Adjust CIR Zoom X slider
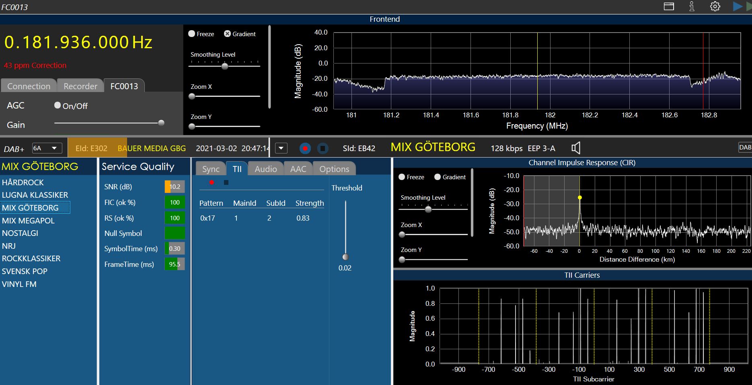This screenshot has height=385, width=752. pyautogui.click(x=402, y=234)
